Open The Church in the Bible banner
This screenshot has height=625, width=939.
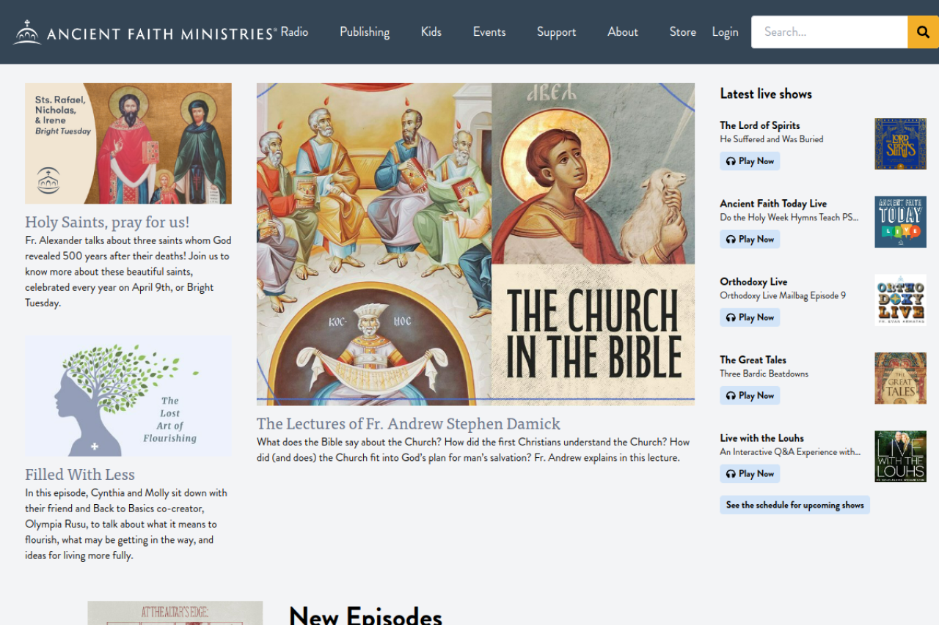(475, 244)
